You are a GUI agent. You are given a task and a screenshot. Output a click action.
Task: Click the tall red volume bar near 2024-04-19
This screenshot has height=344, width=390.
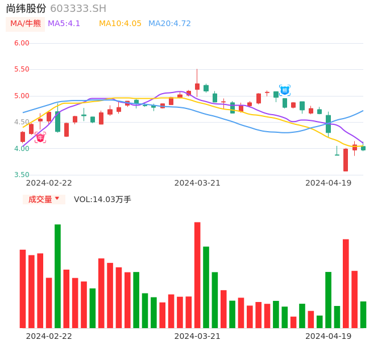[x=346, y=284]
